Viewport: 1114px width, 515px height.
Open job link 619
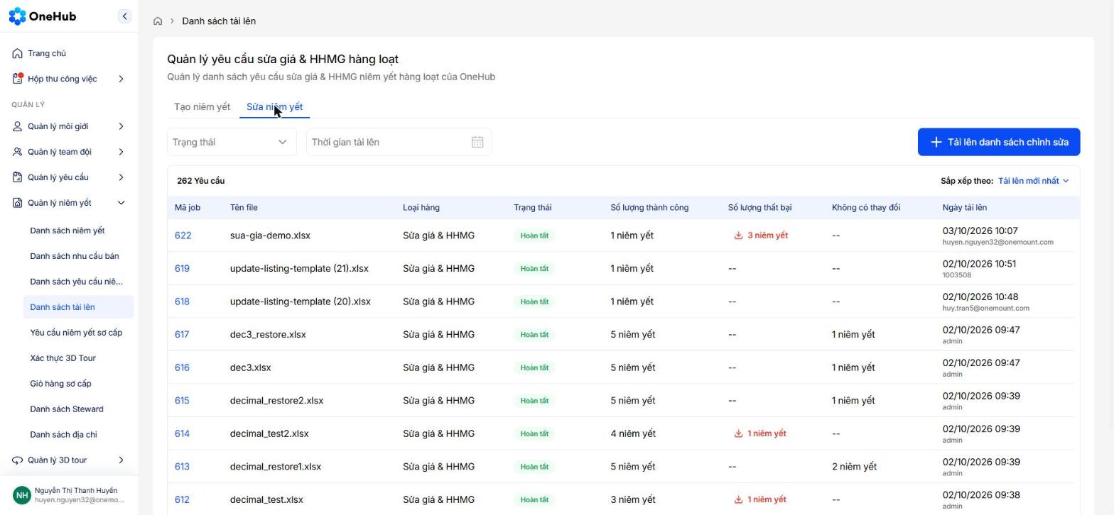(182, 268)
